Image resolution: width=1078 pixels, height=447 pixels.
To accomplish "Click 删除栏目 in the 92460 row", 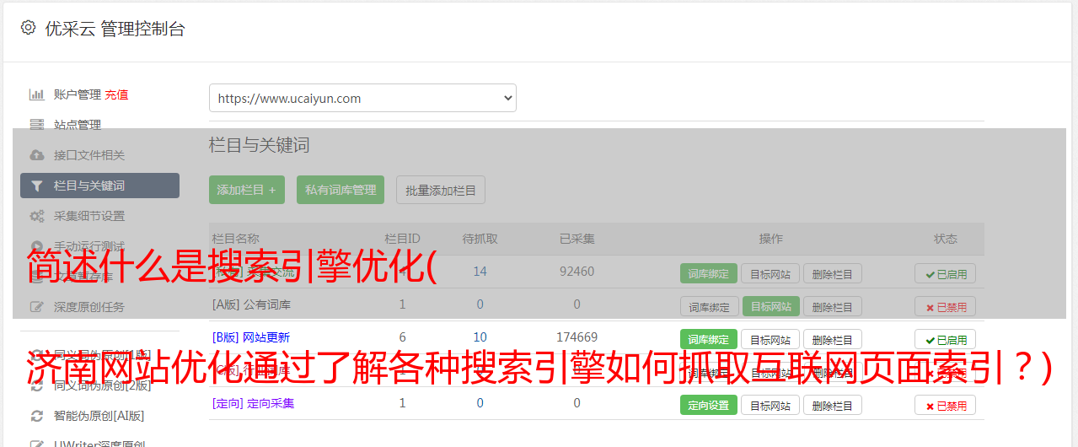I will point(832,273).
